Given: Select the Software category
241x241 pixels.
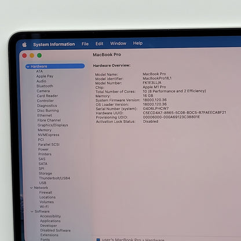Looking at the screenshot, I should coord(42,211).
